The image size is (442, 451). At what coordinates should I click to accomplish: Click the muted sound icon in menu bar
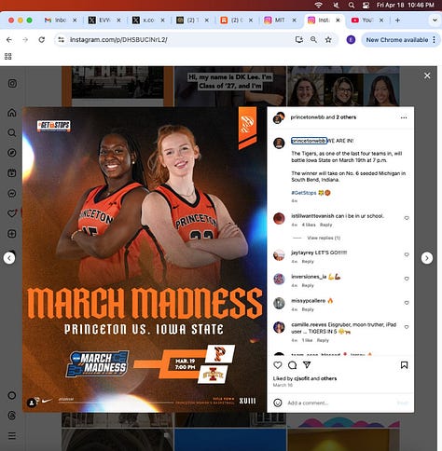tap(336, 5)
